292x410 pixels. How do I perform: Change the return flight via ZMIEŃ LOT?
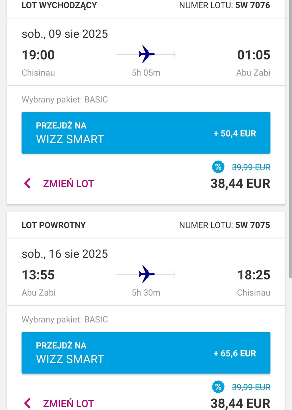point(68,404)
